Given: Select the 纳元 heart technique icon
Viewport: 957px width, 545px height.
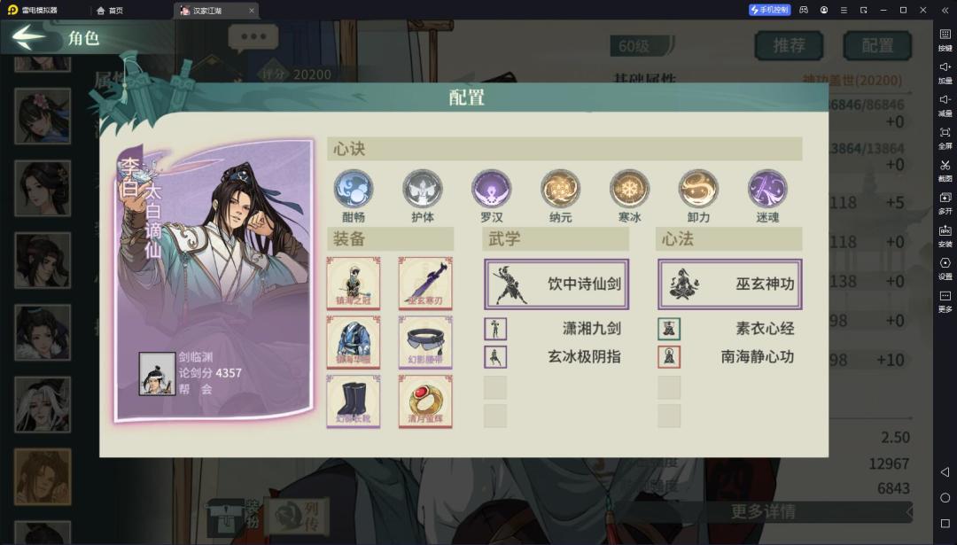Looking at the screenshot, I should click(x=560, y=189).
